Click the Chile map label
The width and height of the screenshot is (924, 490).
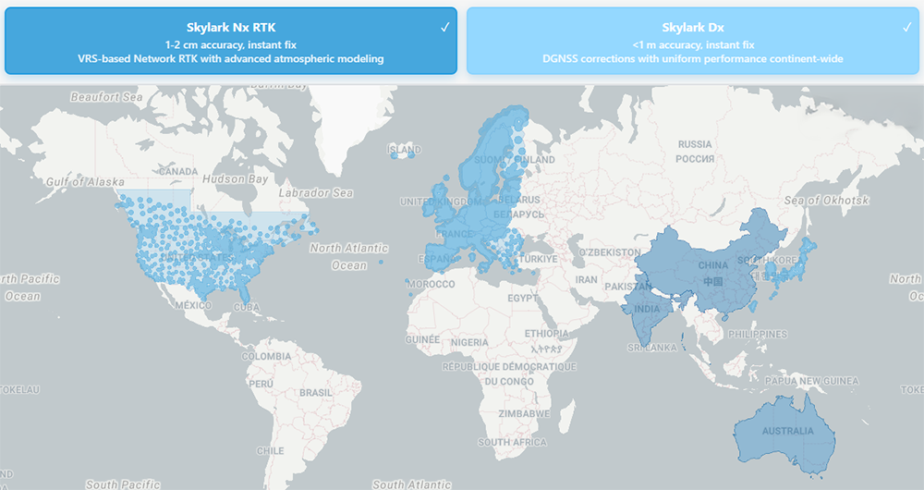click(271, 451)
